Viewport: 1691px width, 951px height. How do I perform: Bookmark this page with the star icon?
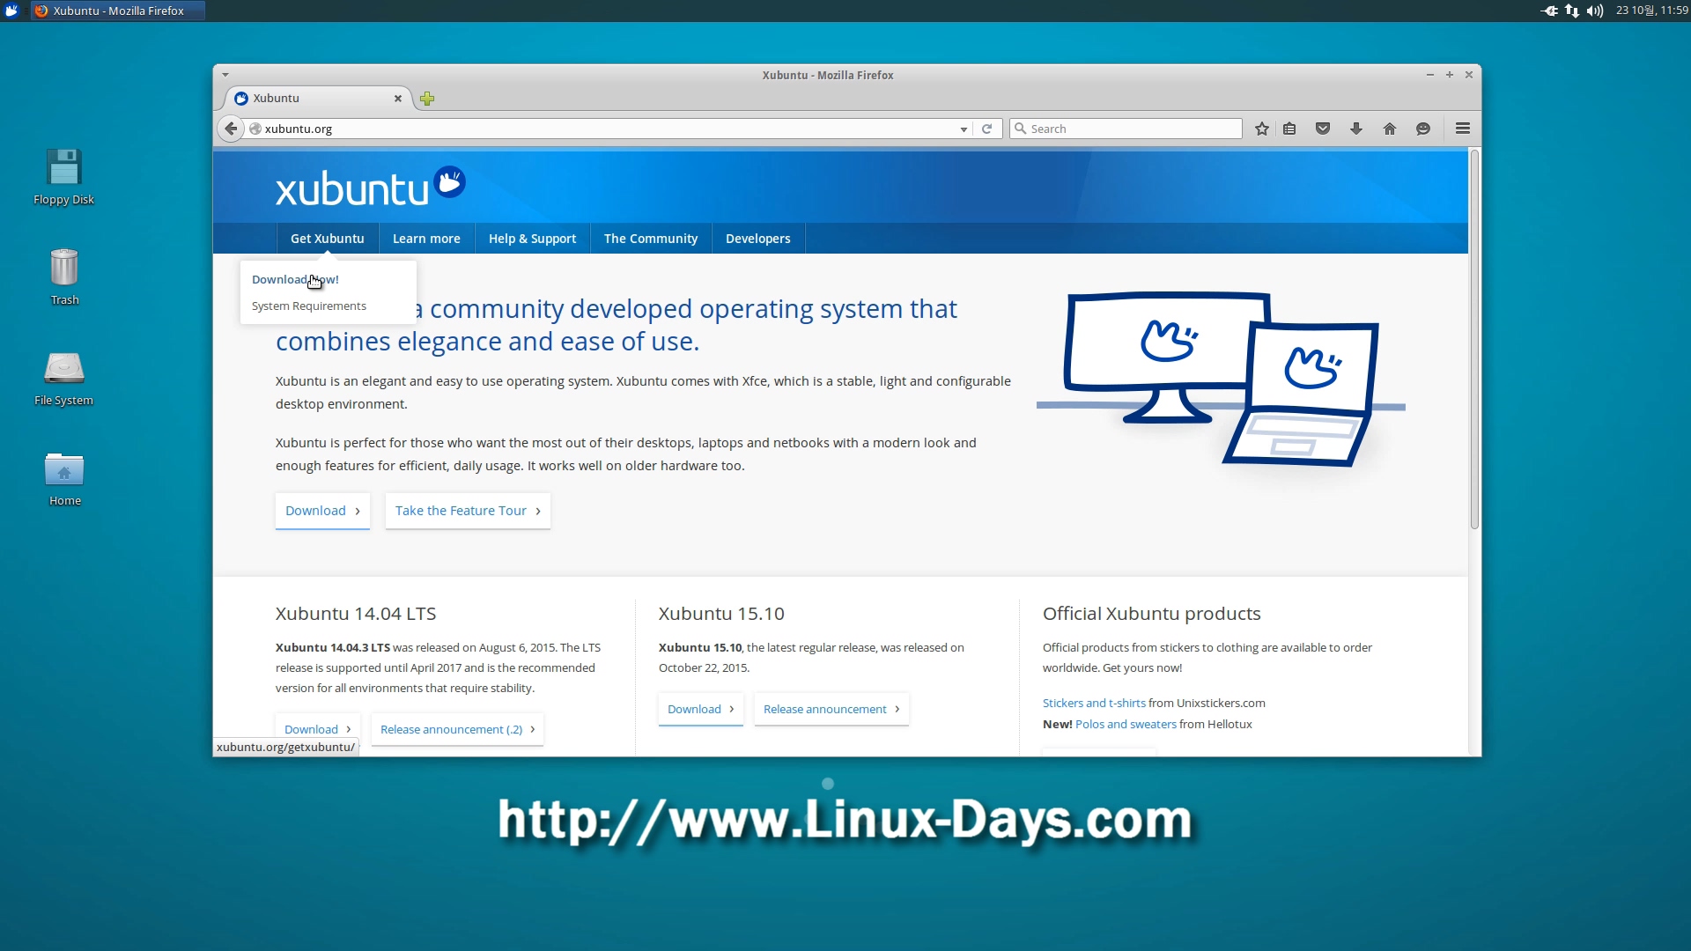pyautogui.click(x=1262, y=129)
